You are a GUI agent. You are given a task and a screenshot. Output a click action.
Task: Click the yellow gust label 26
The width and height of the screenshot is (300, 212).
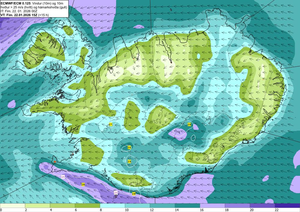click(129, 147)
